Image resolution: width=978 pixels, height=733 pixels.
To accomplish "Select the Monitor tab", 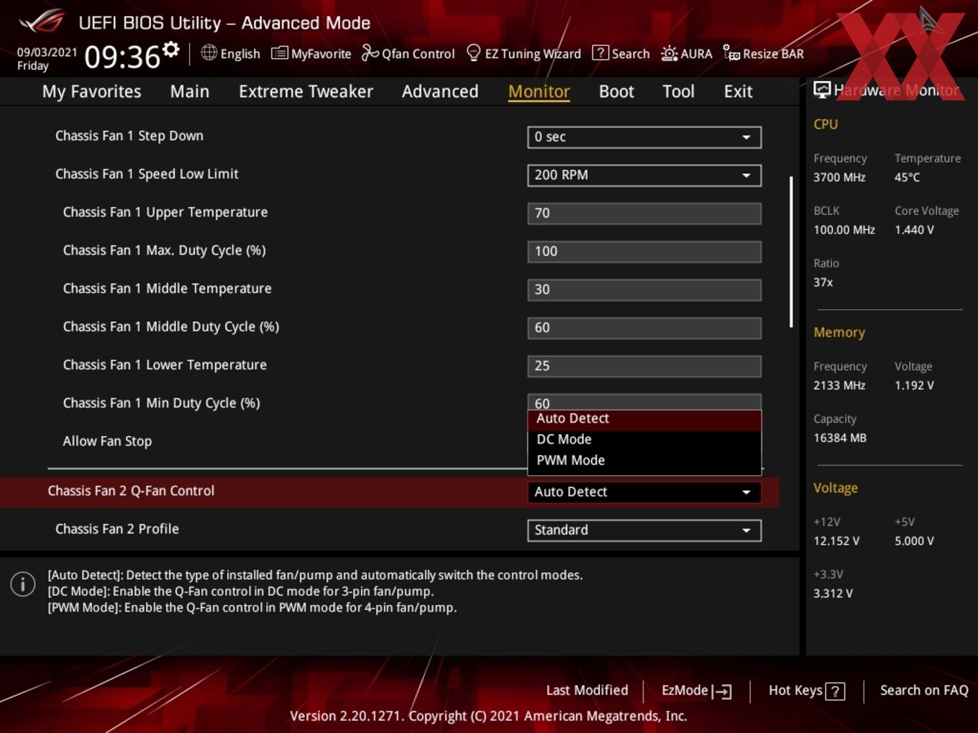I will coord(539,91).
